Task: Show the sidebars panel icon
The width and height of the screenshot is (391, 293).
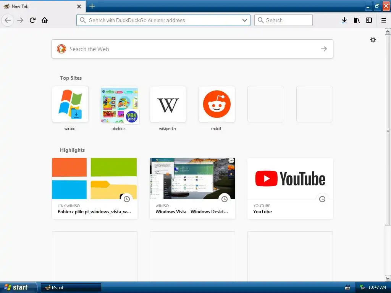Action: coord(369,20)
